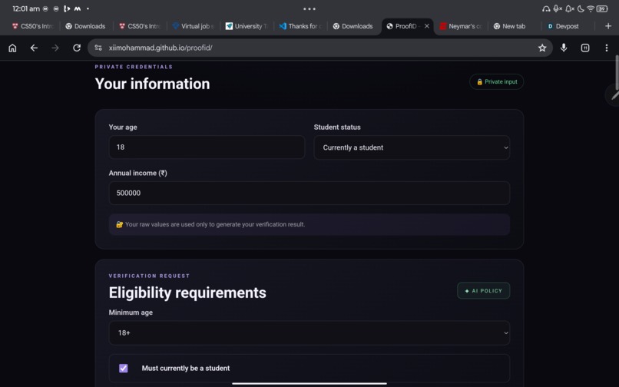
Task: Activate voice search microphone icon
Action: pyautogui.click(x=564, y=48)
